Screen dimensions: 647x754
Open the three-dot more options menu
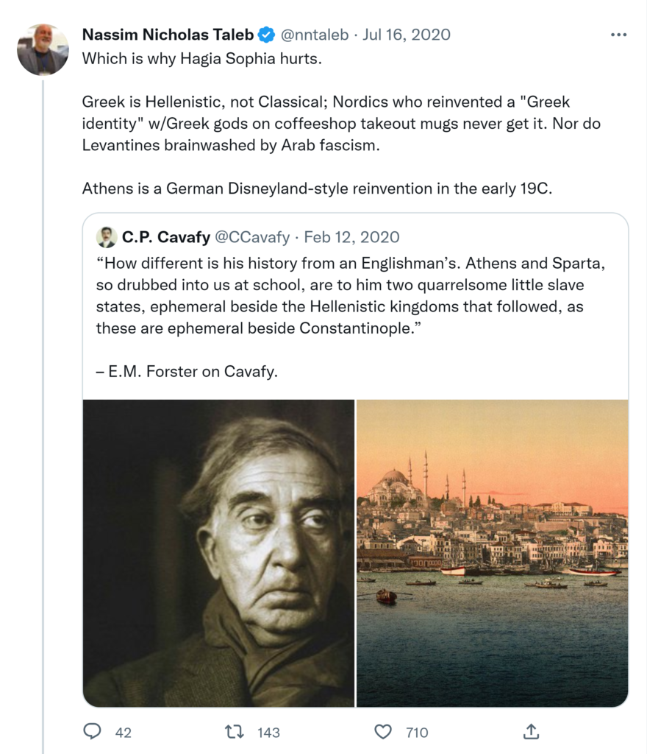[x=618, y=35]
